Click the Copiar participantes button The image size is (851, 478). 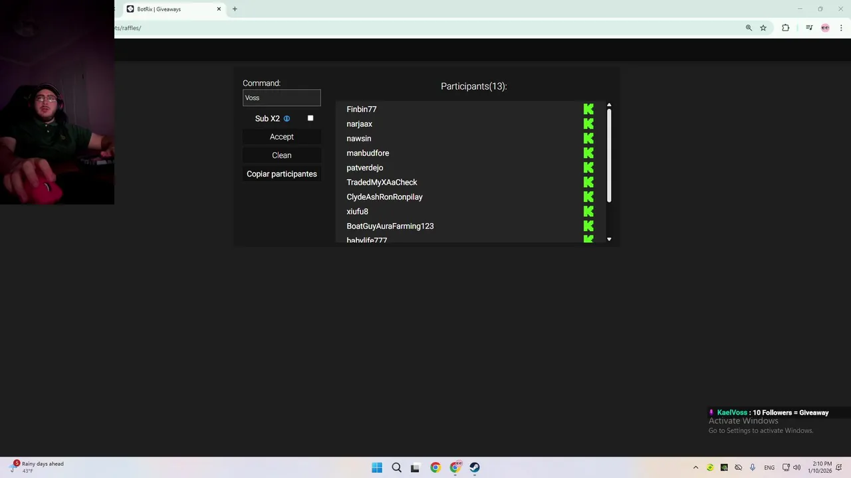point(282,174)
